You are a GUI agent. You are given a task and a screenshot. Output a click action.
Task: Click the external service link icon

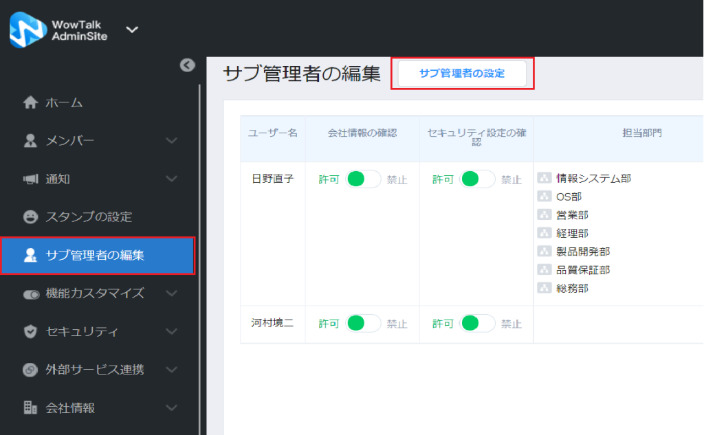pyautogui.click(x=30, y=370)
